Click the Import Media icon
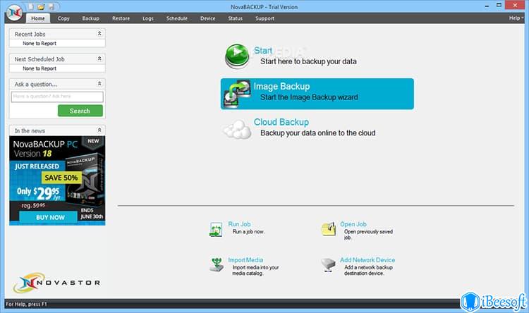Viewport: 529px width, 313px height. click(217, 265)
